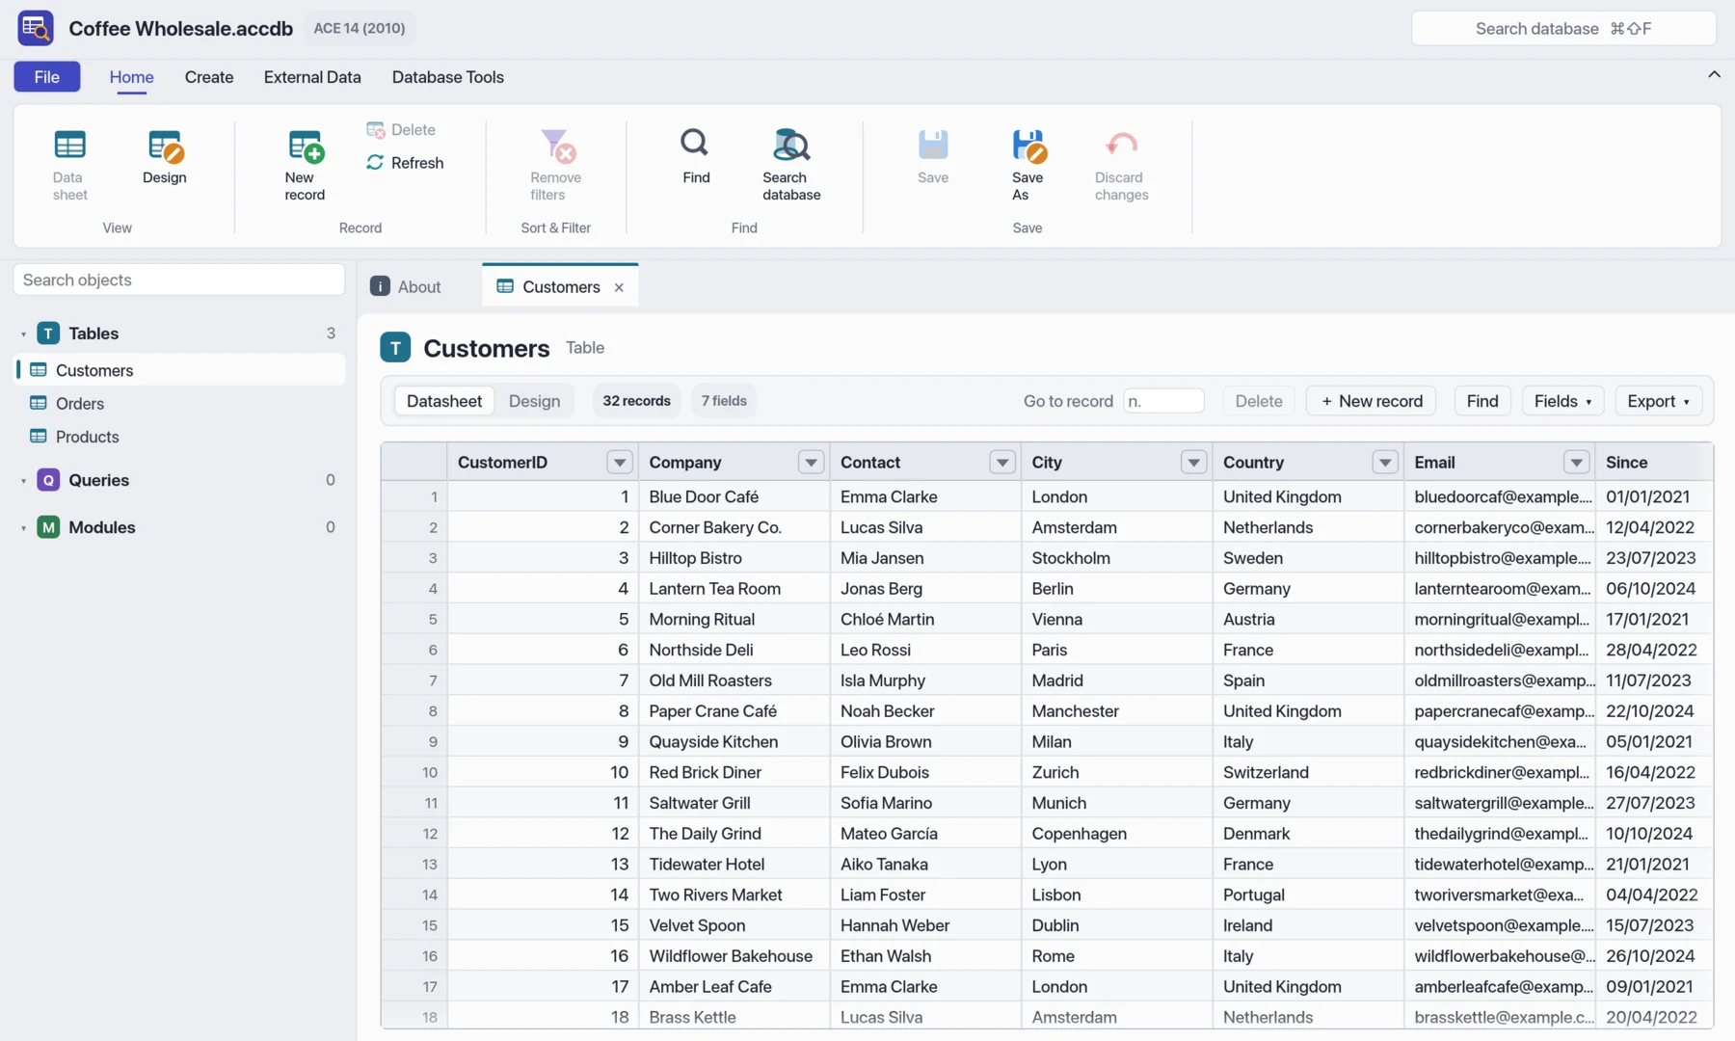Click the New record ribbon icon

[x=306, y=146]
